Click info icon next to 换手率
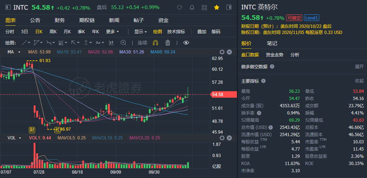 click(259, 113)
